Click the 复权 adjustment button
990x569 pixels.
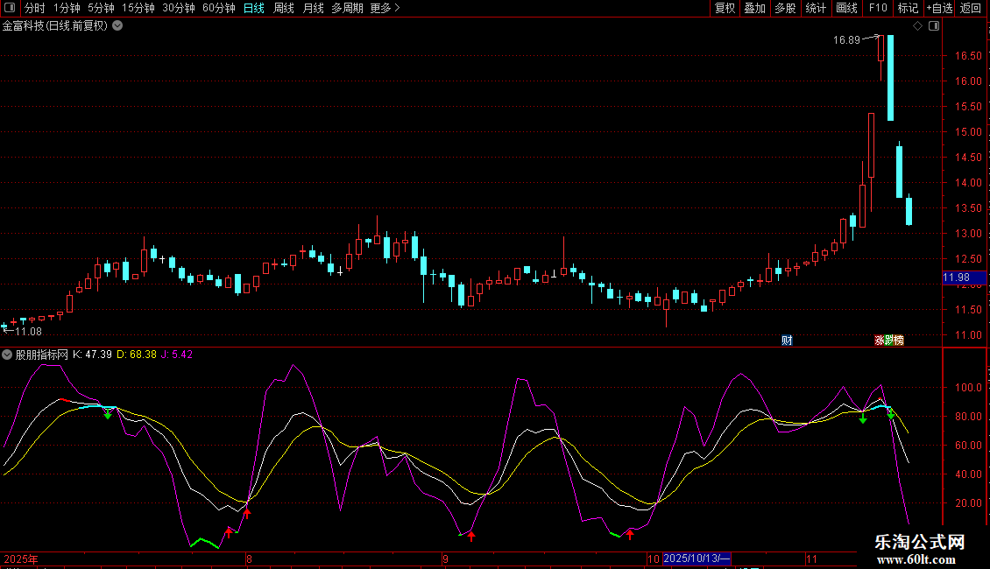pos(725,8)
